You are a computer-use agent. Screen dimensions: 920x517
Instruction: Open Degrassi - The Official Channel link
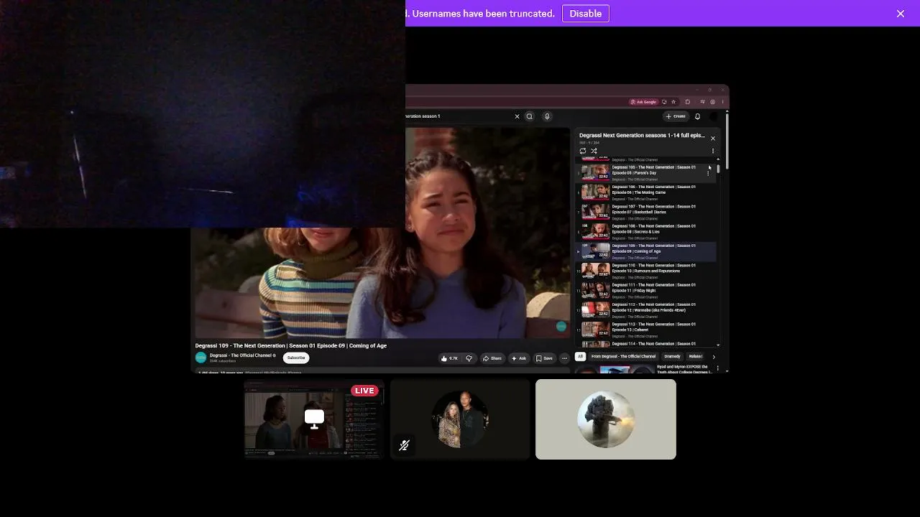click(x=241, y=355)
